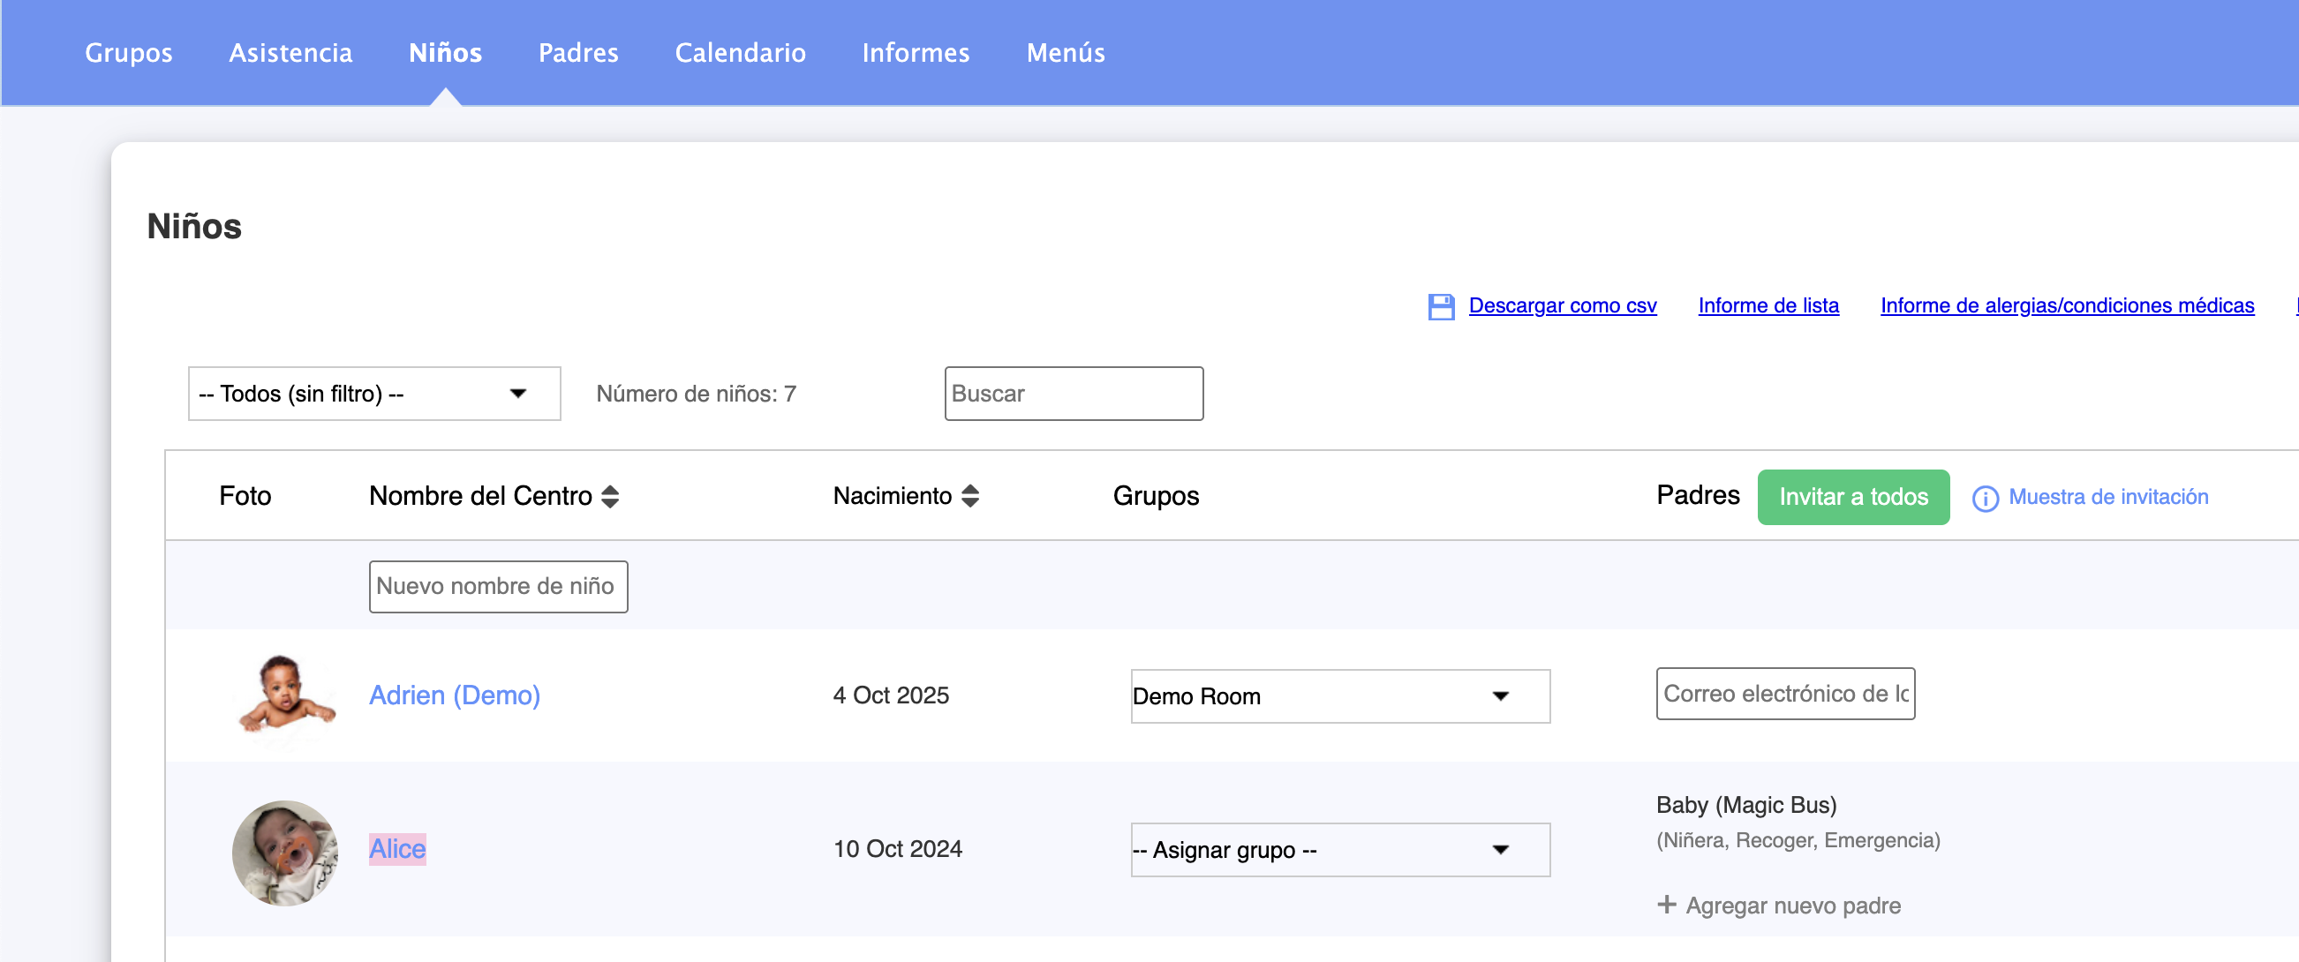Click the Descargar como csv link

(1562, 305)
